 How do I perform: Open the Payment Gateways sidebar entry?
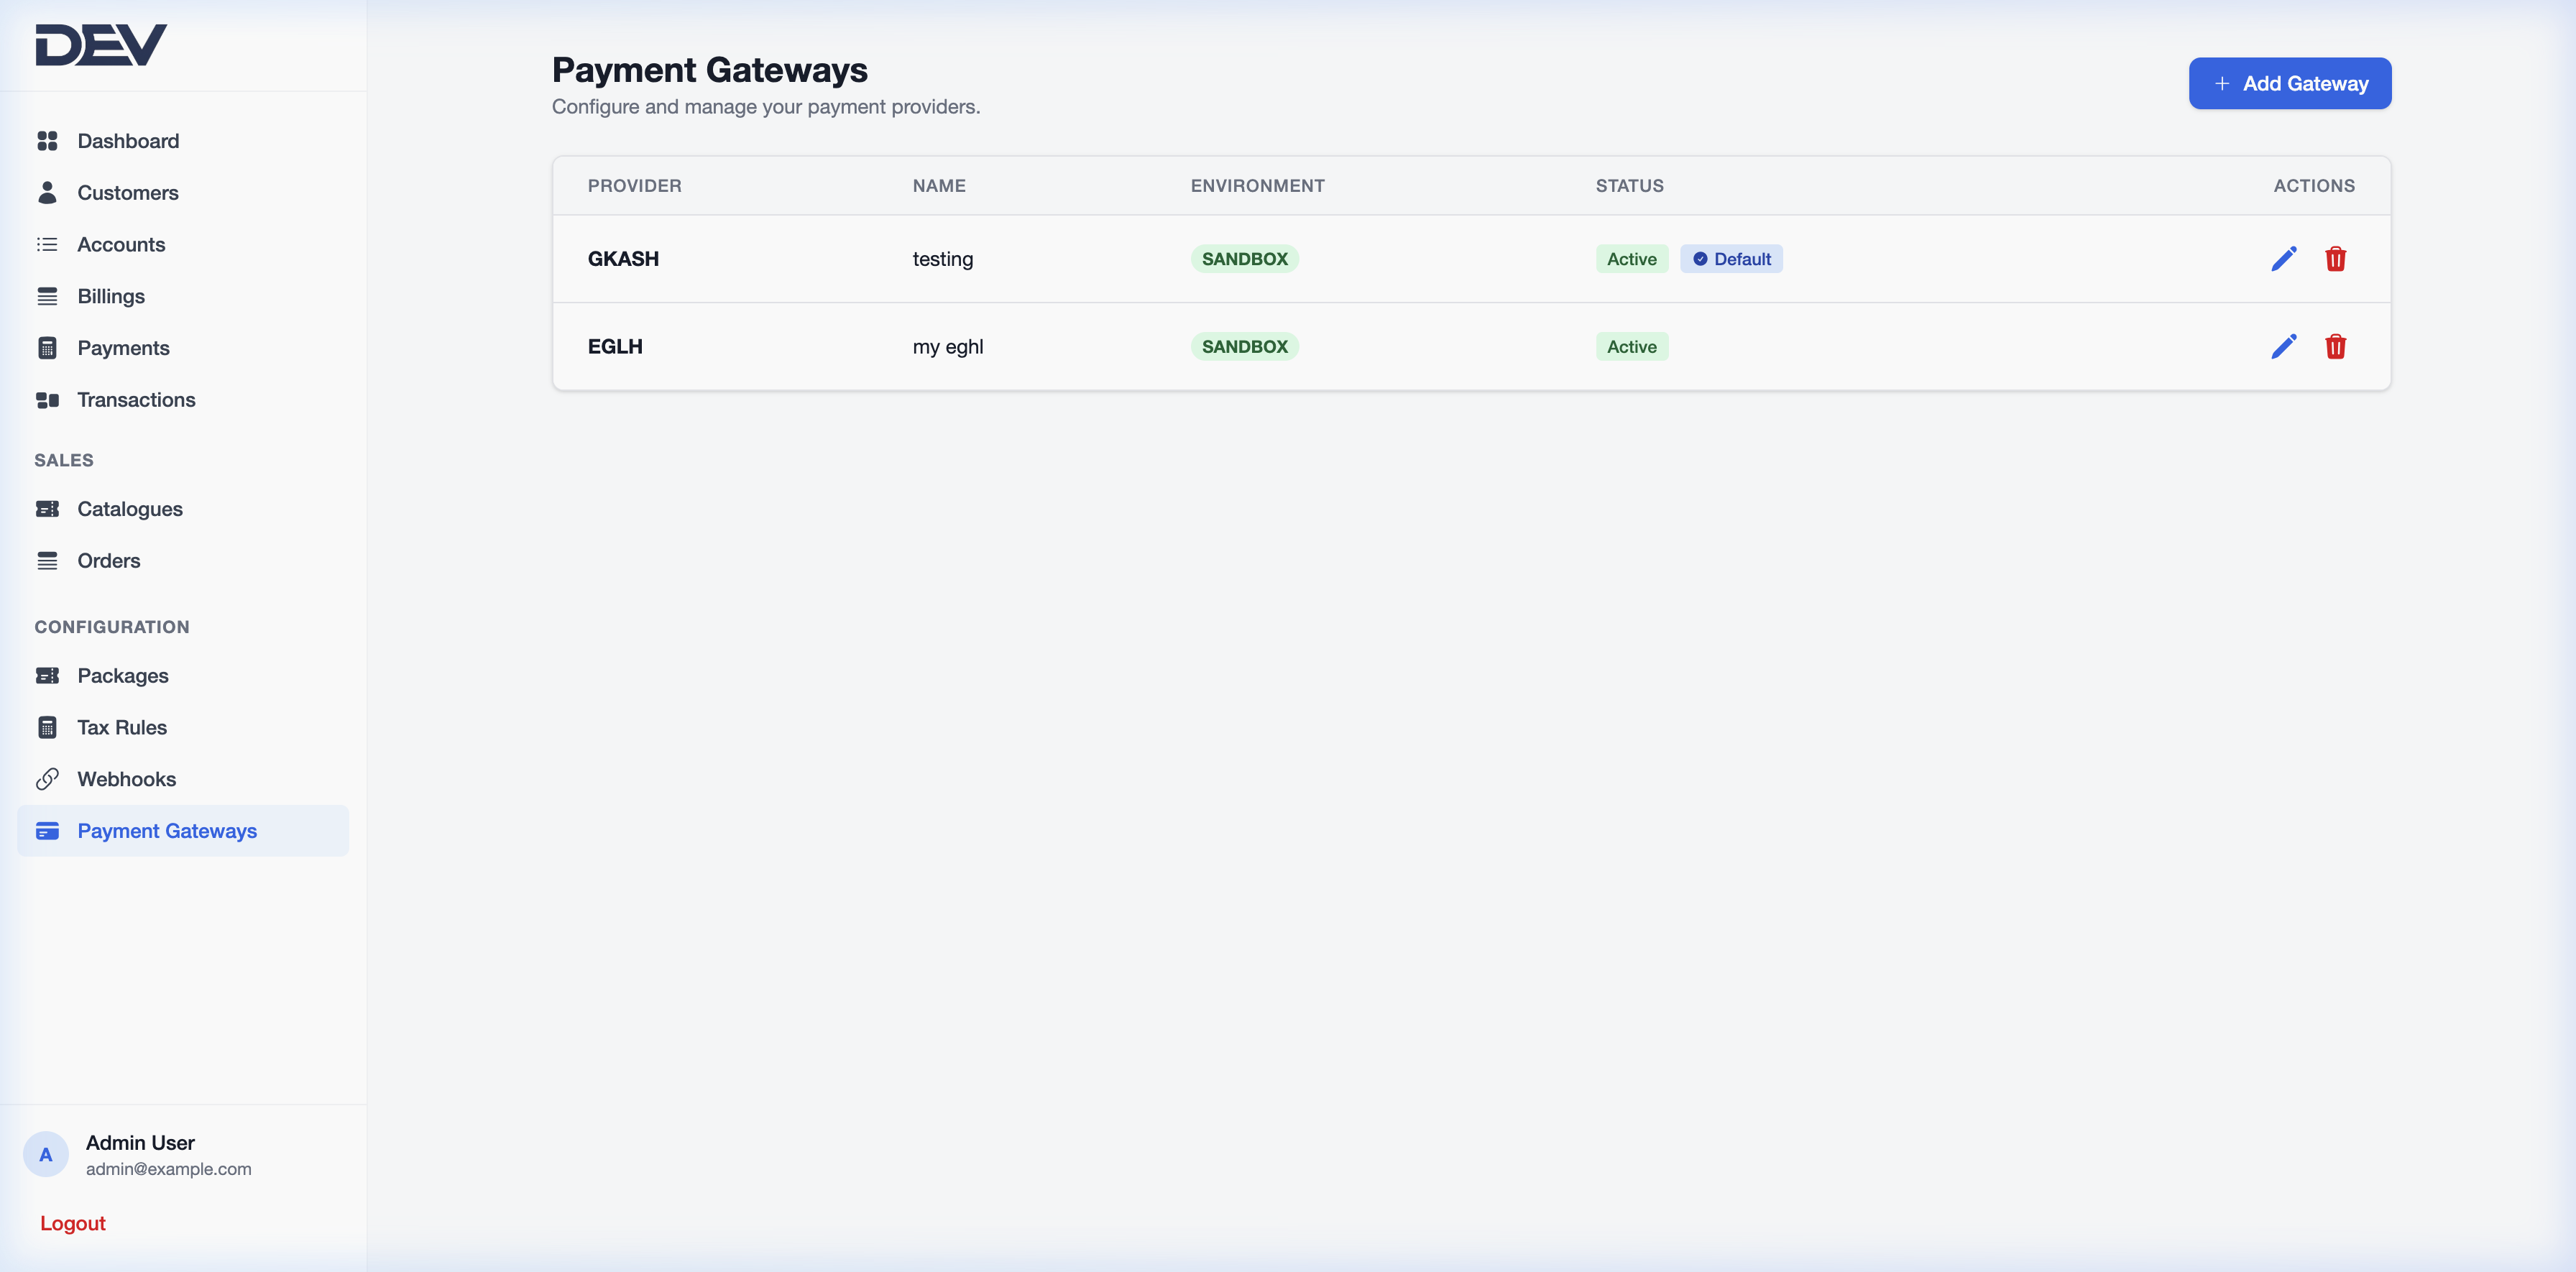[167, 831]
